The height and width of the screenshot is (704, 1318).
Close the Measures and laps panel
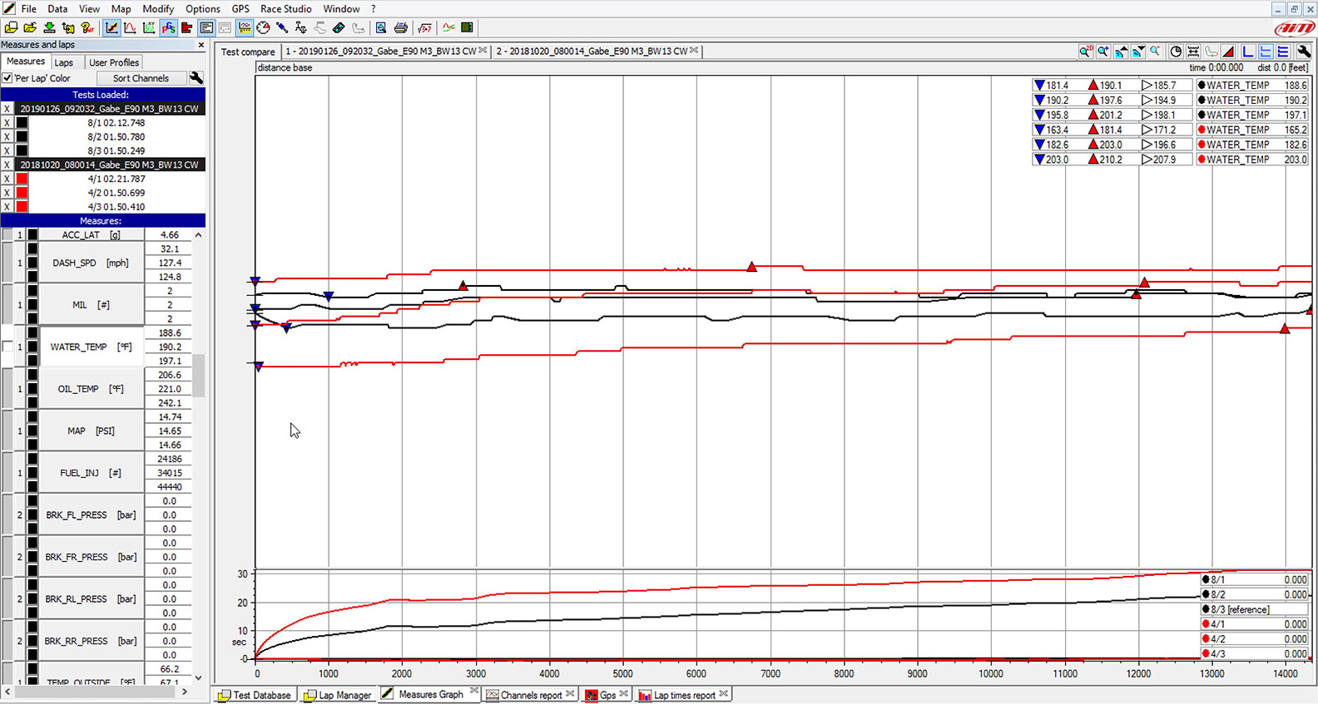(201, 45)
